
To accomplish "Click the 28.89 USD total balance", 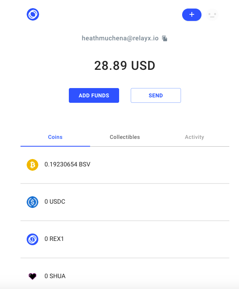I will pos(125,66).
